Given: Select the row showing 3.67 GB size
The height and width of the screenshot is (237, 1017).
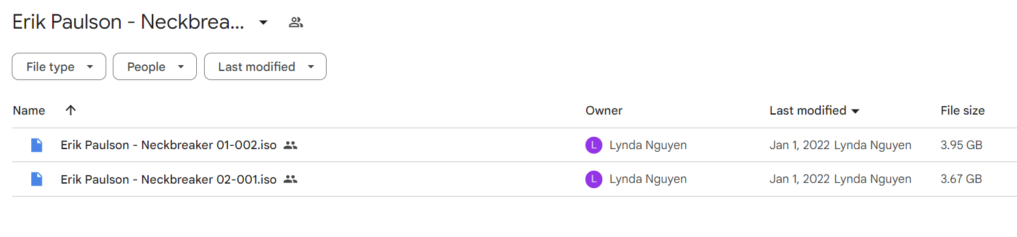Looking at the screenshot, I should coord(514,179).
